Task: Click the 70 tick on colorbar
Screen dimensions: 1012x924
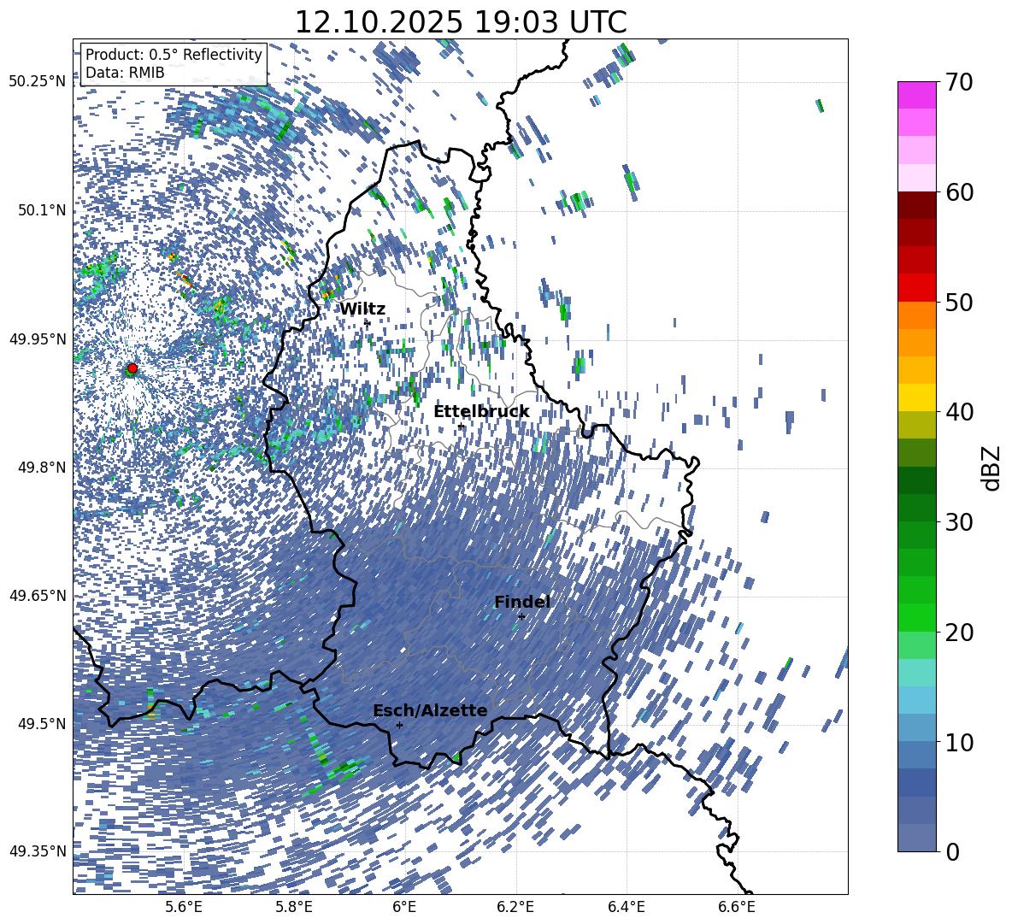Action: coord(959,83)
